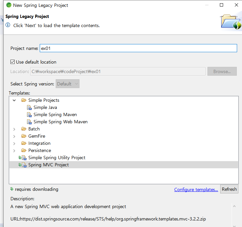Screen dimensions: 242x227
Task: Select the Simple Java template
Action: tap(45, 107)
